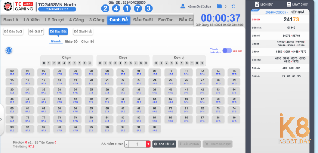Increase bet points with plus button
318x153 pixels.
point(148,144)
